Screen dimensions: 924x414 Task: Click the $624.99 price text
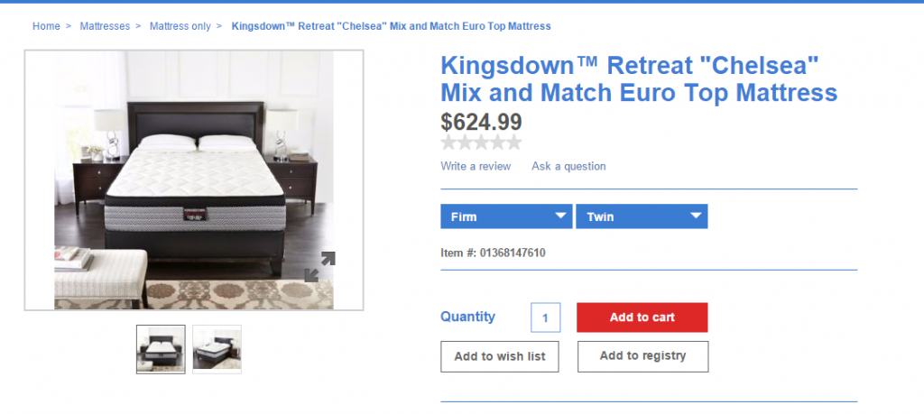coord(481,121)
